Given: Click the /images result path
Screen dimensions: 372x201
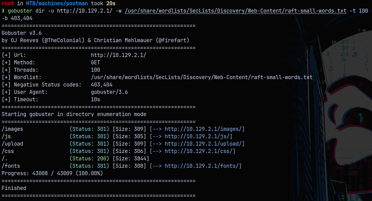Looking at the screenshot, I should (12, 129).
